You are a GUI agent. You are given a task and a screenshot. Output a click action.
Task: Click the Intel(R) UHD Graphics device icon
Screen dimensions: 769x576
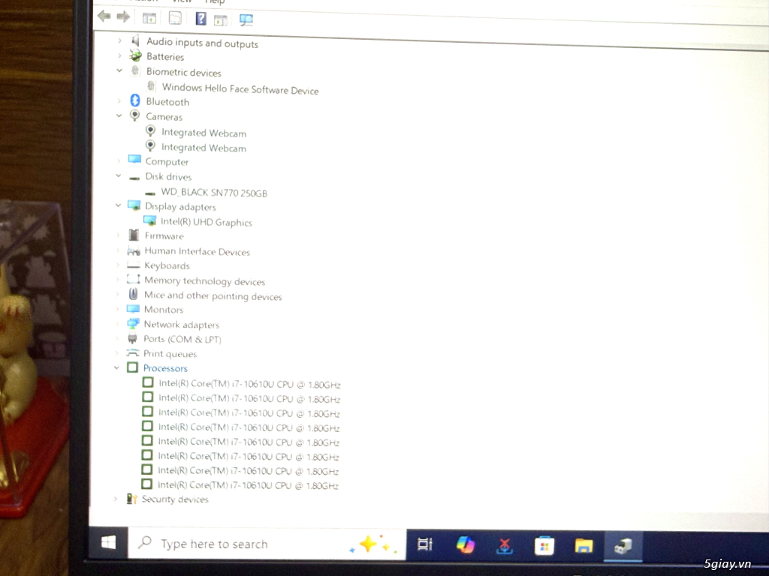click(x=150, y=221)
